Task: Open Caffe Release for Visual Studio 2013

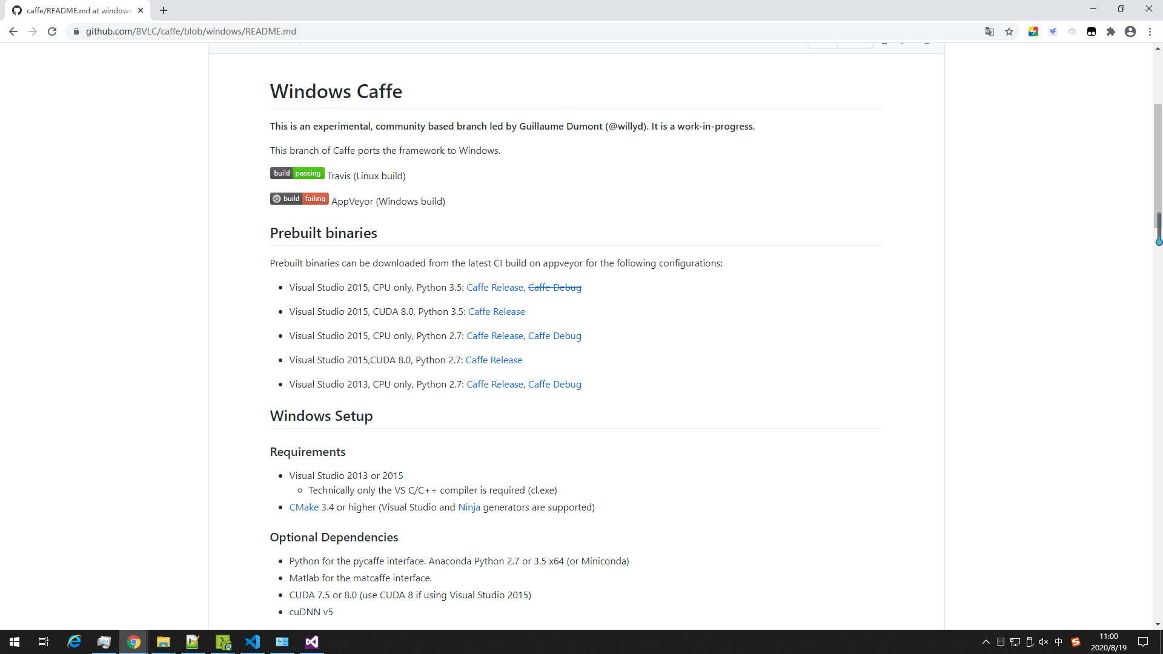Action: 494,384
